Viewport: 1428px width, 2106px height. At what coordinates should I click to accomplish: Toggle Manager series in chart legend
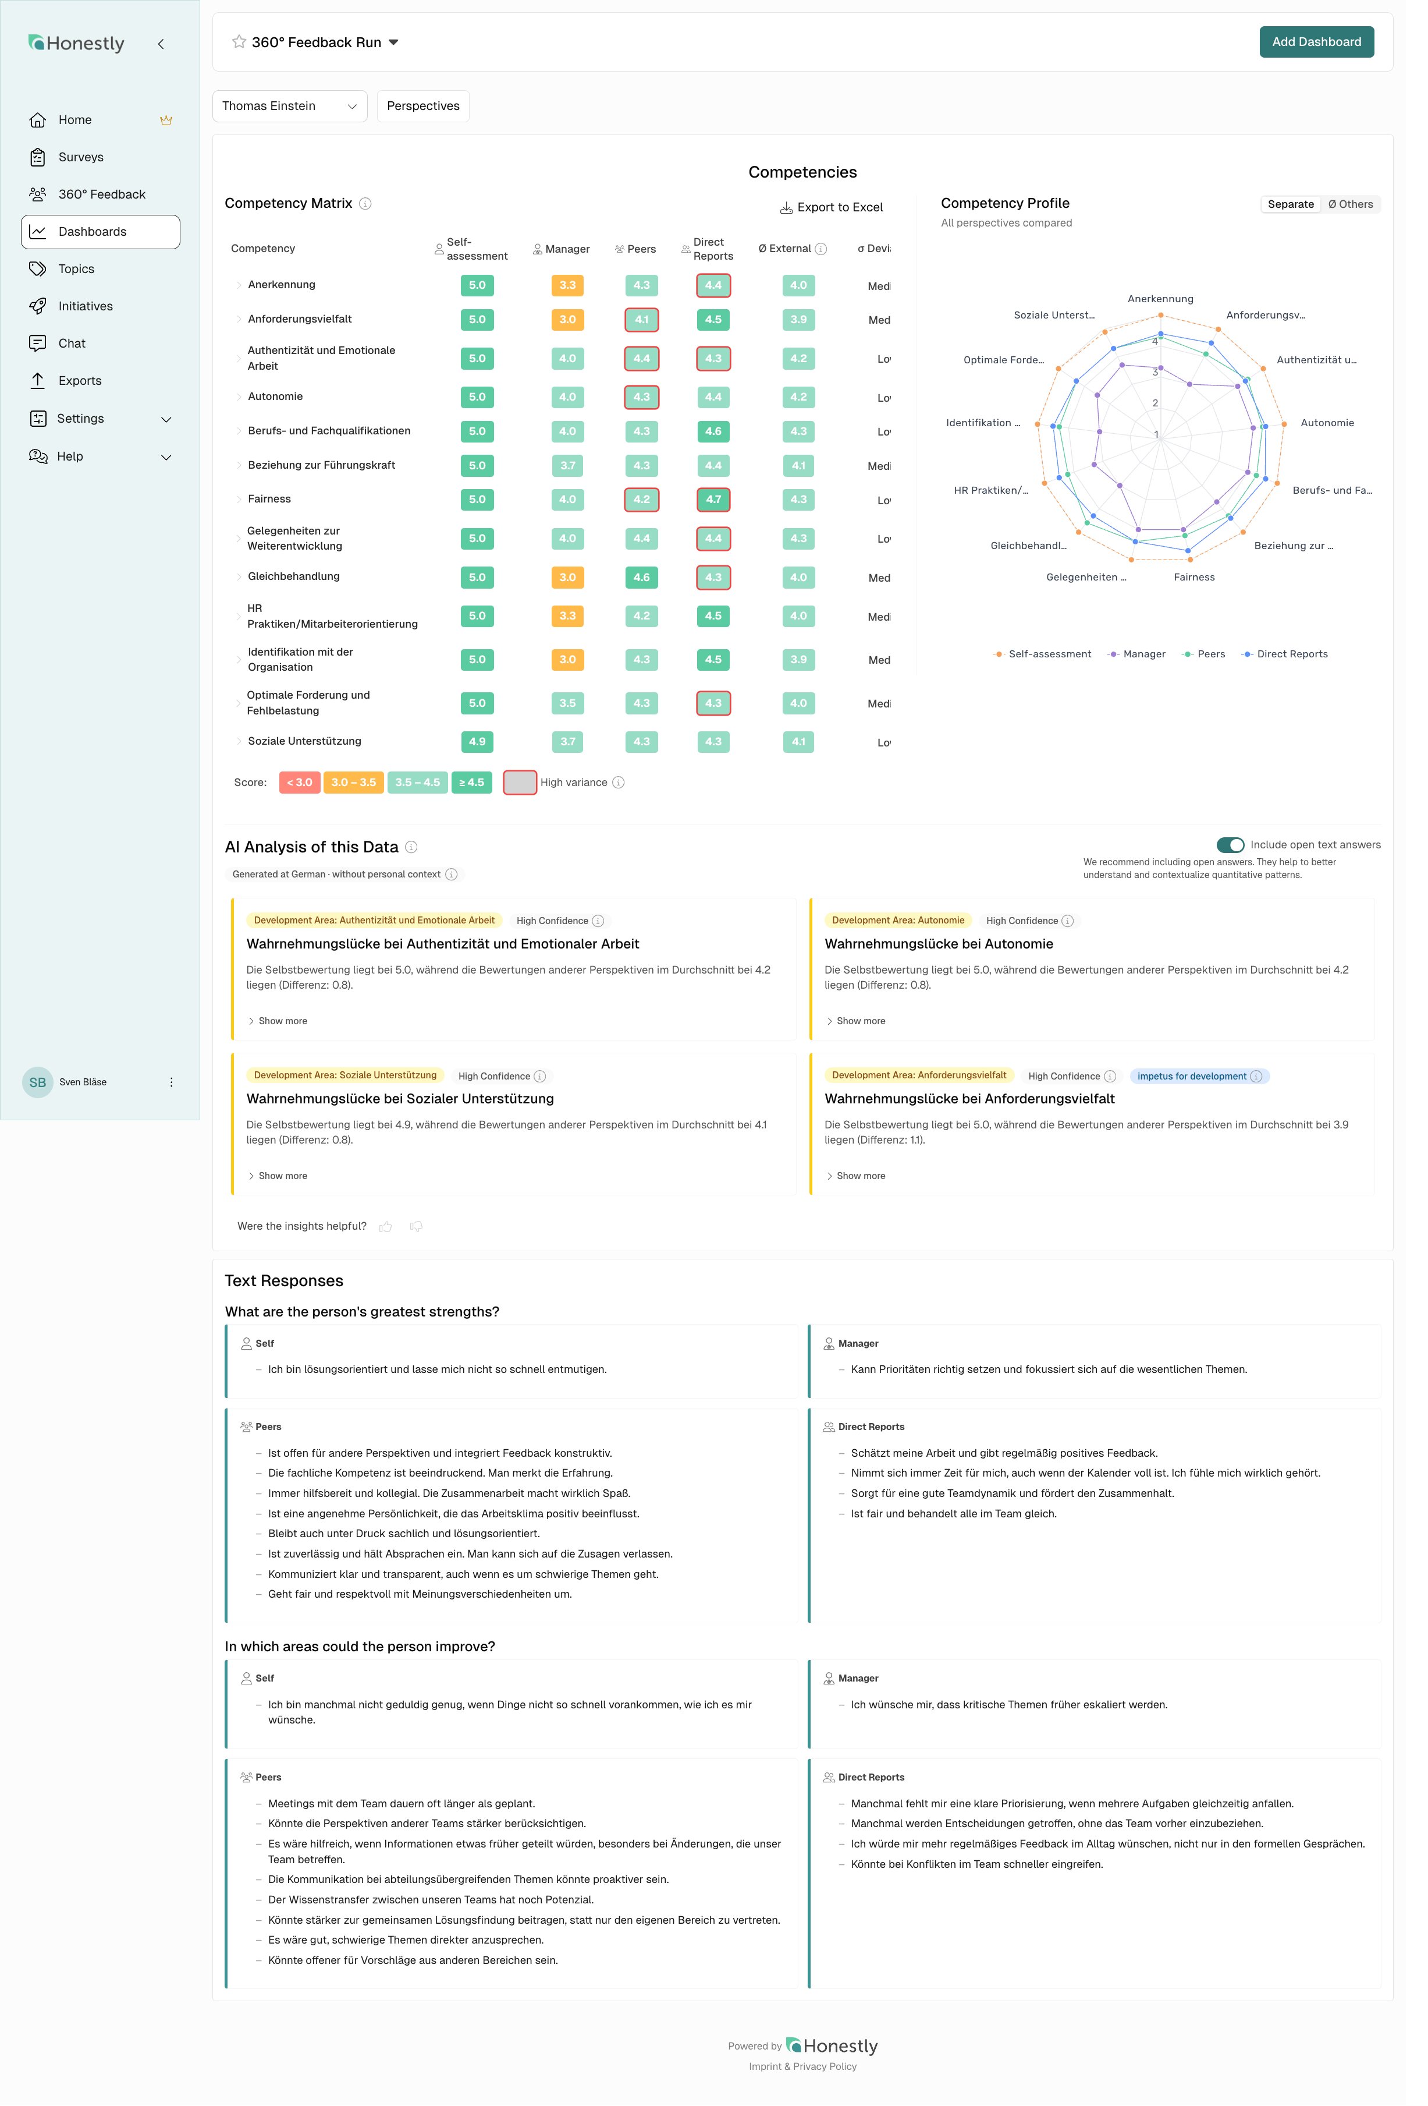(x=1136, y=654)
